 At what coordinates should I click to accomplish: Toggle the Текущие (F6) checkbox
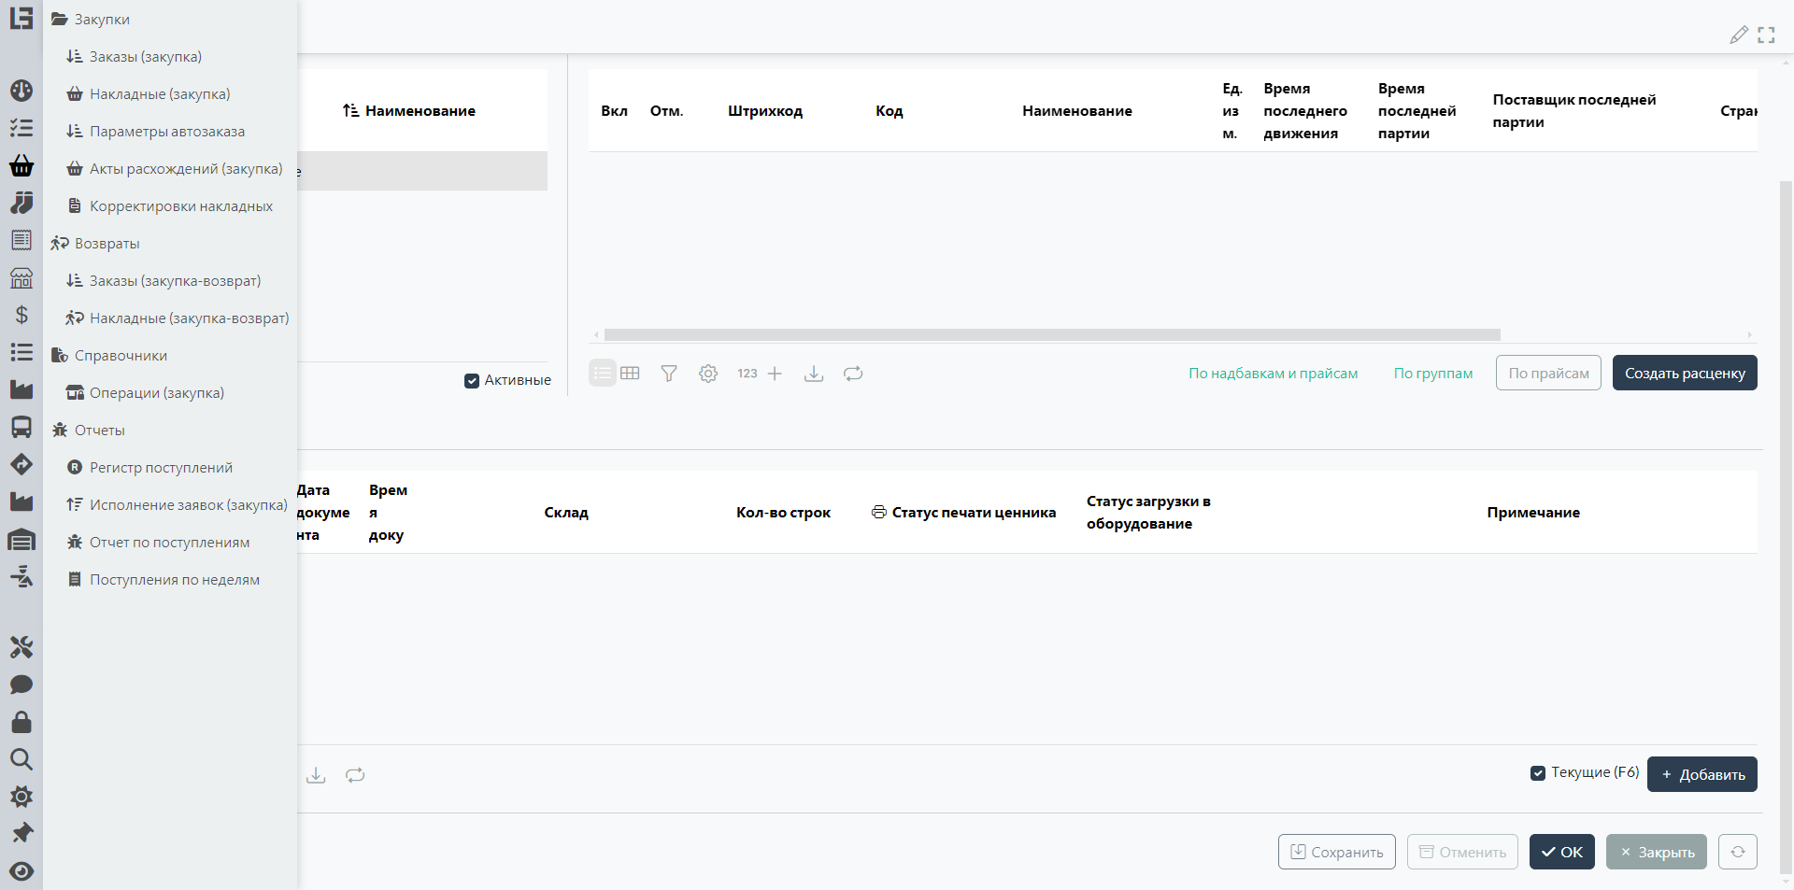1538,772
